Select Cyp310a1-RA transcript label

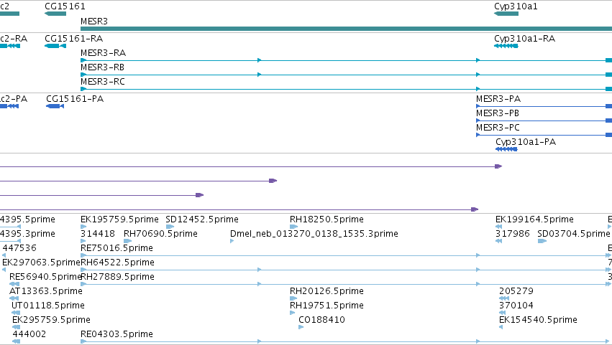[x=524, y=39]
